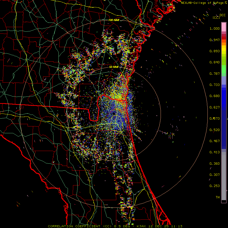Select the 0.840 legend value
Viewport: 228px width, 228px height.
215,62
